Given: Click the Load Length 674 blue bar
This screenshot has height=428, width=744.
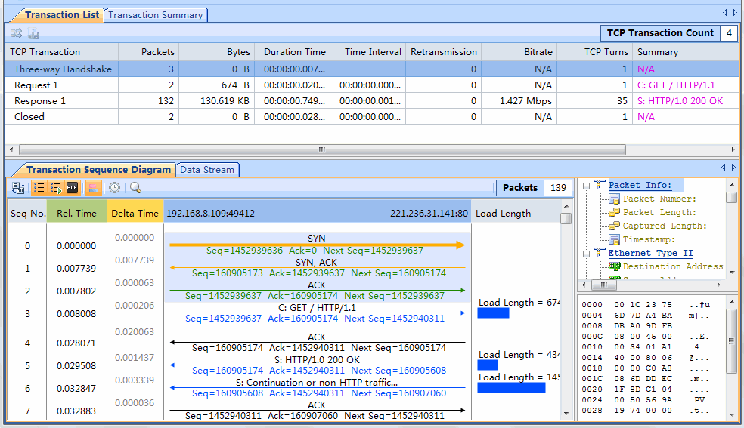Looking at the screenshot, I should tap(493, 313).
